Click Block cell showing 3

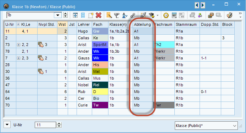tap(228, 38)
